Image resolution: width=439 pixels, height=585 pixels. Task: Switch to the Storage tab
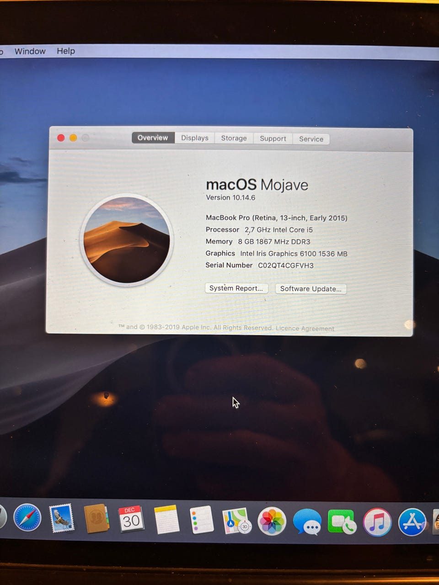point(234,138)
